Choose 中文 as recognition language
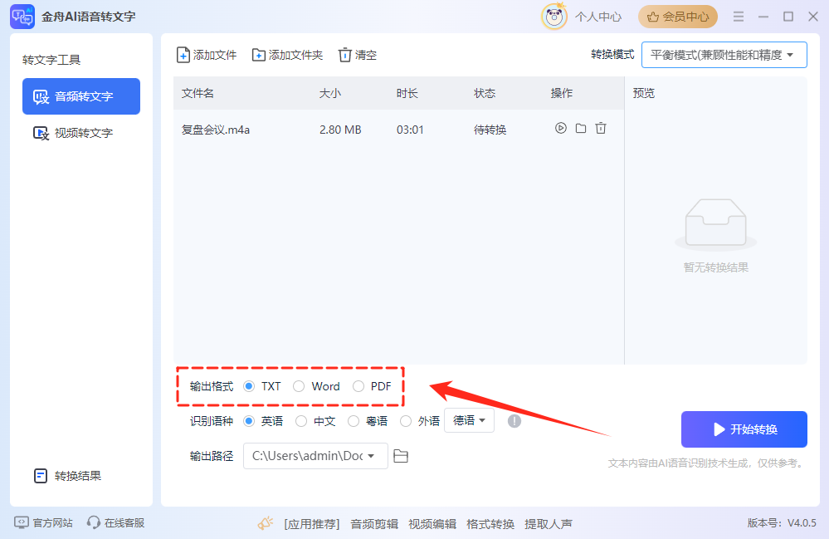The width and height of the screenshot is (829, 539). 301,421
